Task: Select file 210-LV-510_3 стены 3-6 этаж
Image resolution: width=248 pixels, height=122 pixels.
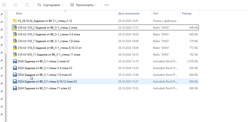Action: pyautogui.click(x=49, y=35)
